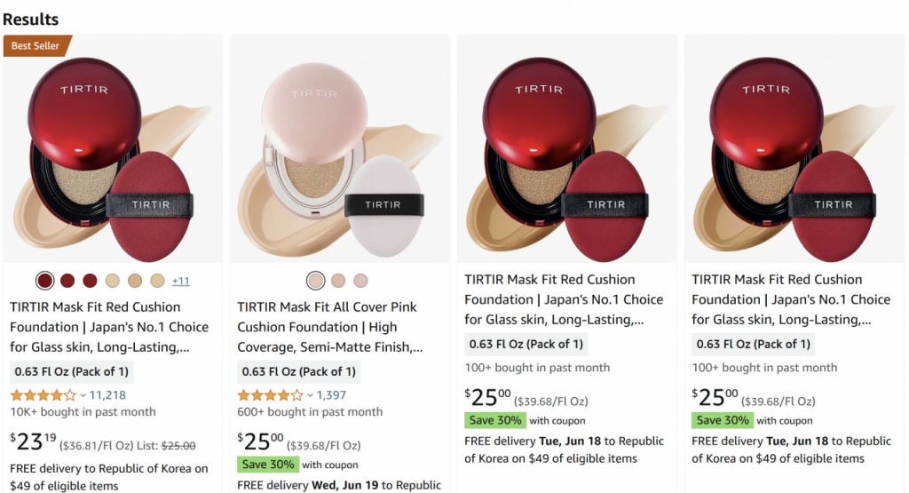The width and height of the screenshot is (909, 493).
Task: Select the outlined dark red shade swatch
Action: pos(44,281)
